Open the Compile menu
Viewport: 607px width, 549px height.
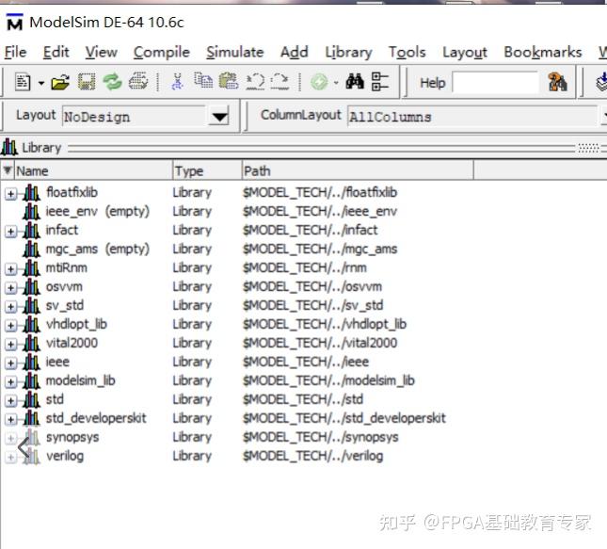162,53
